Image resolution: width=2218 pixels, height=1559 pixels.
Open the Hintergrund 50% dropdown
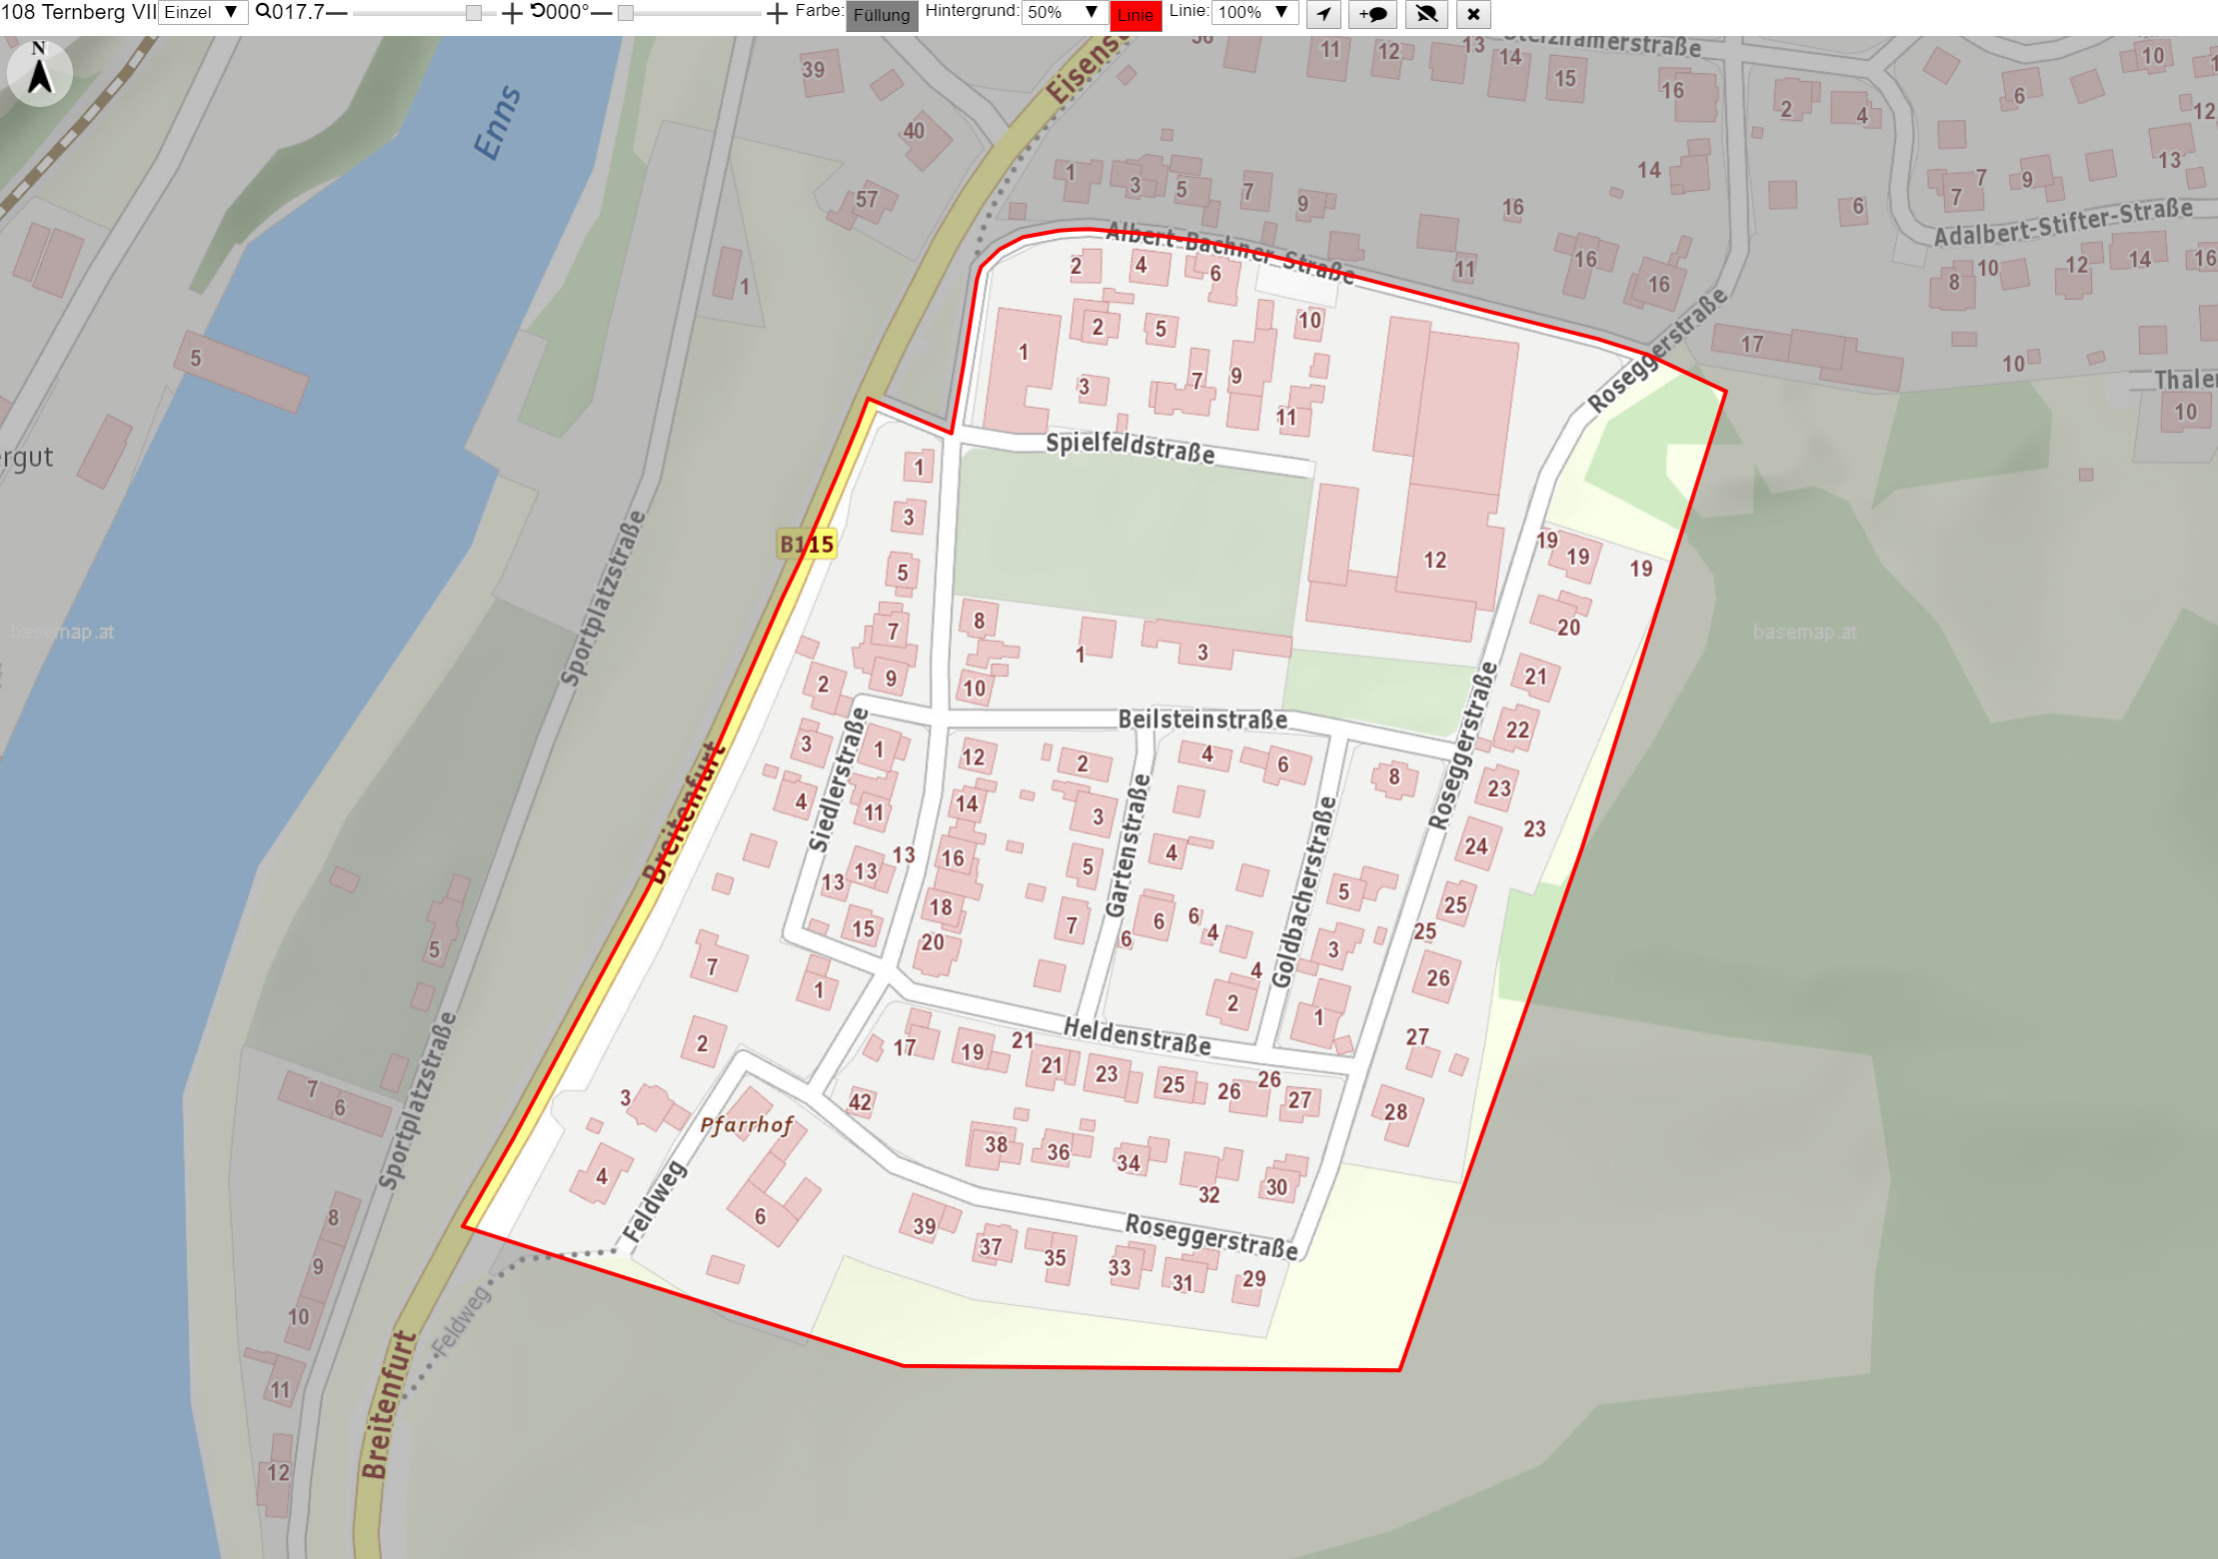(1064, 12)
